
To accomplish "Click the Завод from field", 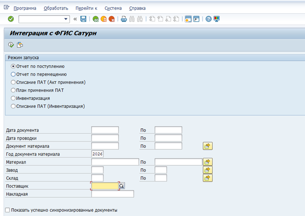I will pos(97,170).
